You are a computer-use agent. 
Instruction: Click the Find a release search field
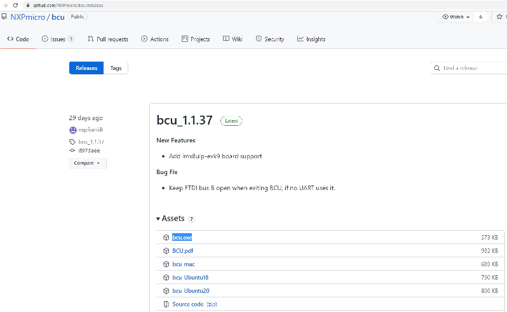(470, 68)
